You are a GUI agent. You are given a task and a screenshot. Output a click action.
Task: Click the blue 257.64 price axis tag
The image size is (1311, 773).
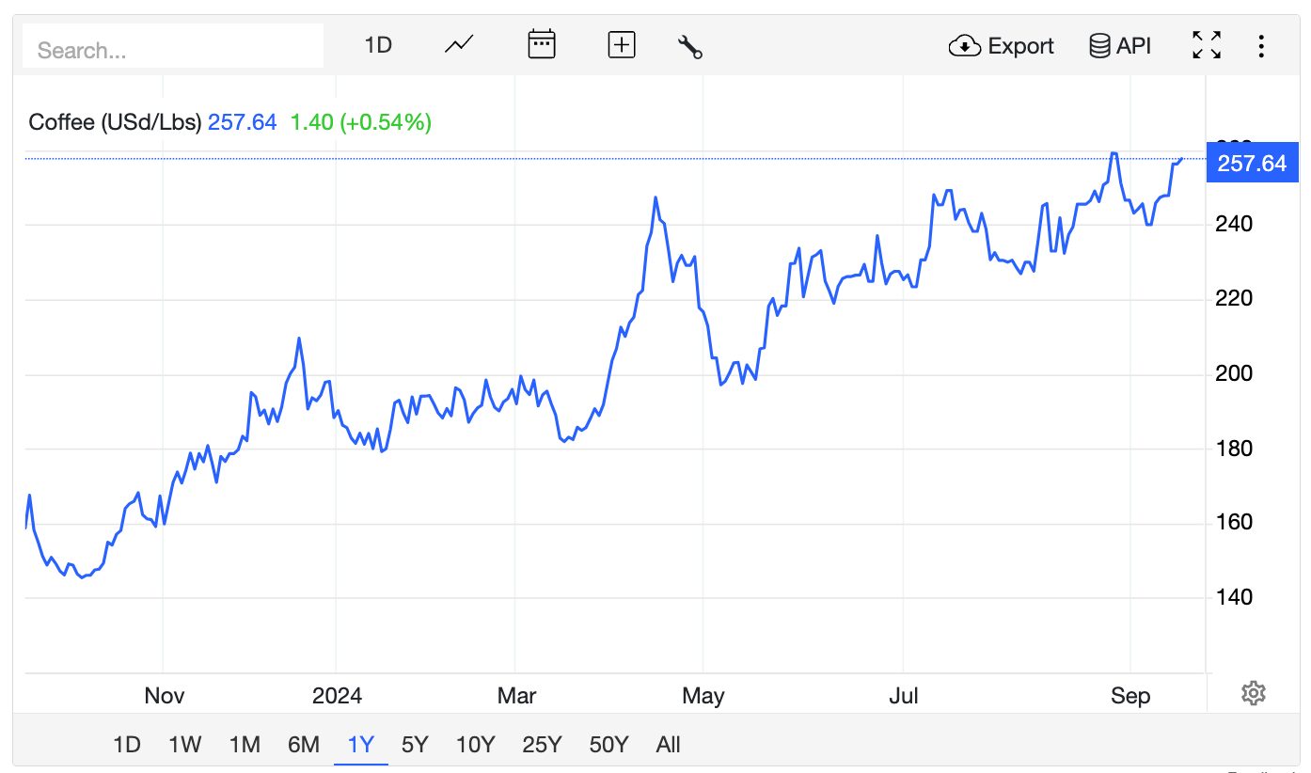1252,164
